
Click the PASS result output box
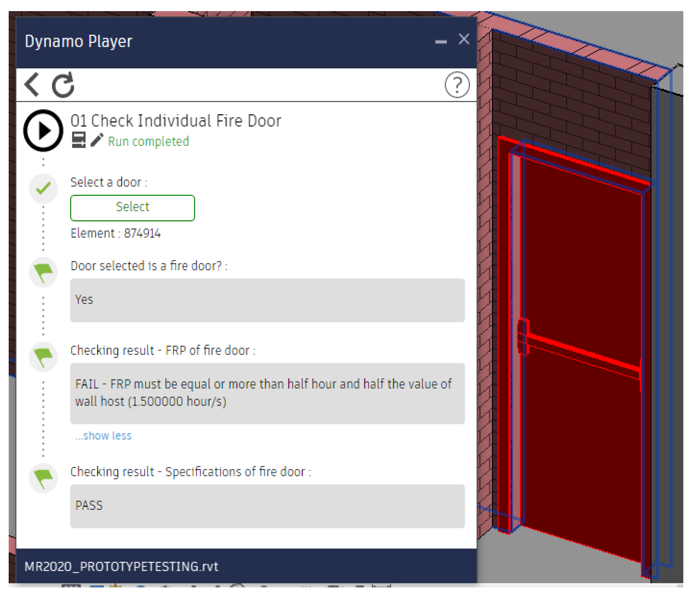point(267,506)
